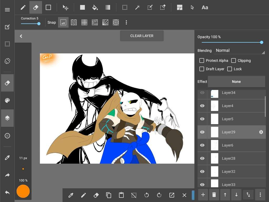This screenshot has height=202, width=269.
Task: Open the color palette panel
Action: [x=7, y=100]
